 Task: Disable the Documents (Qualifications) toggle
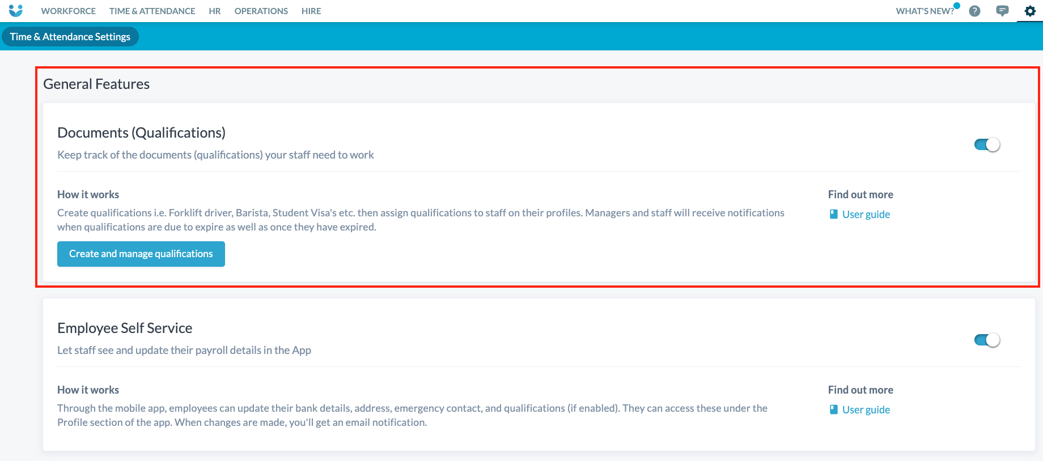click(987, 145)
